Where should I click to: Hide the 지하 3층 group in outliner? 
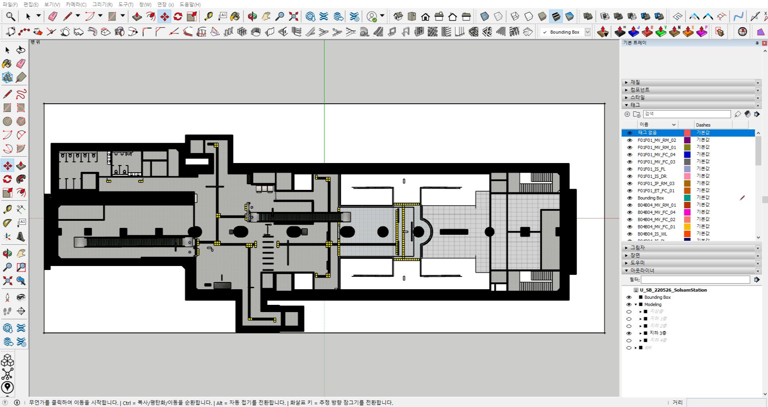pyautogui.click(x=629, y=333)
